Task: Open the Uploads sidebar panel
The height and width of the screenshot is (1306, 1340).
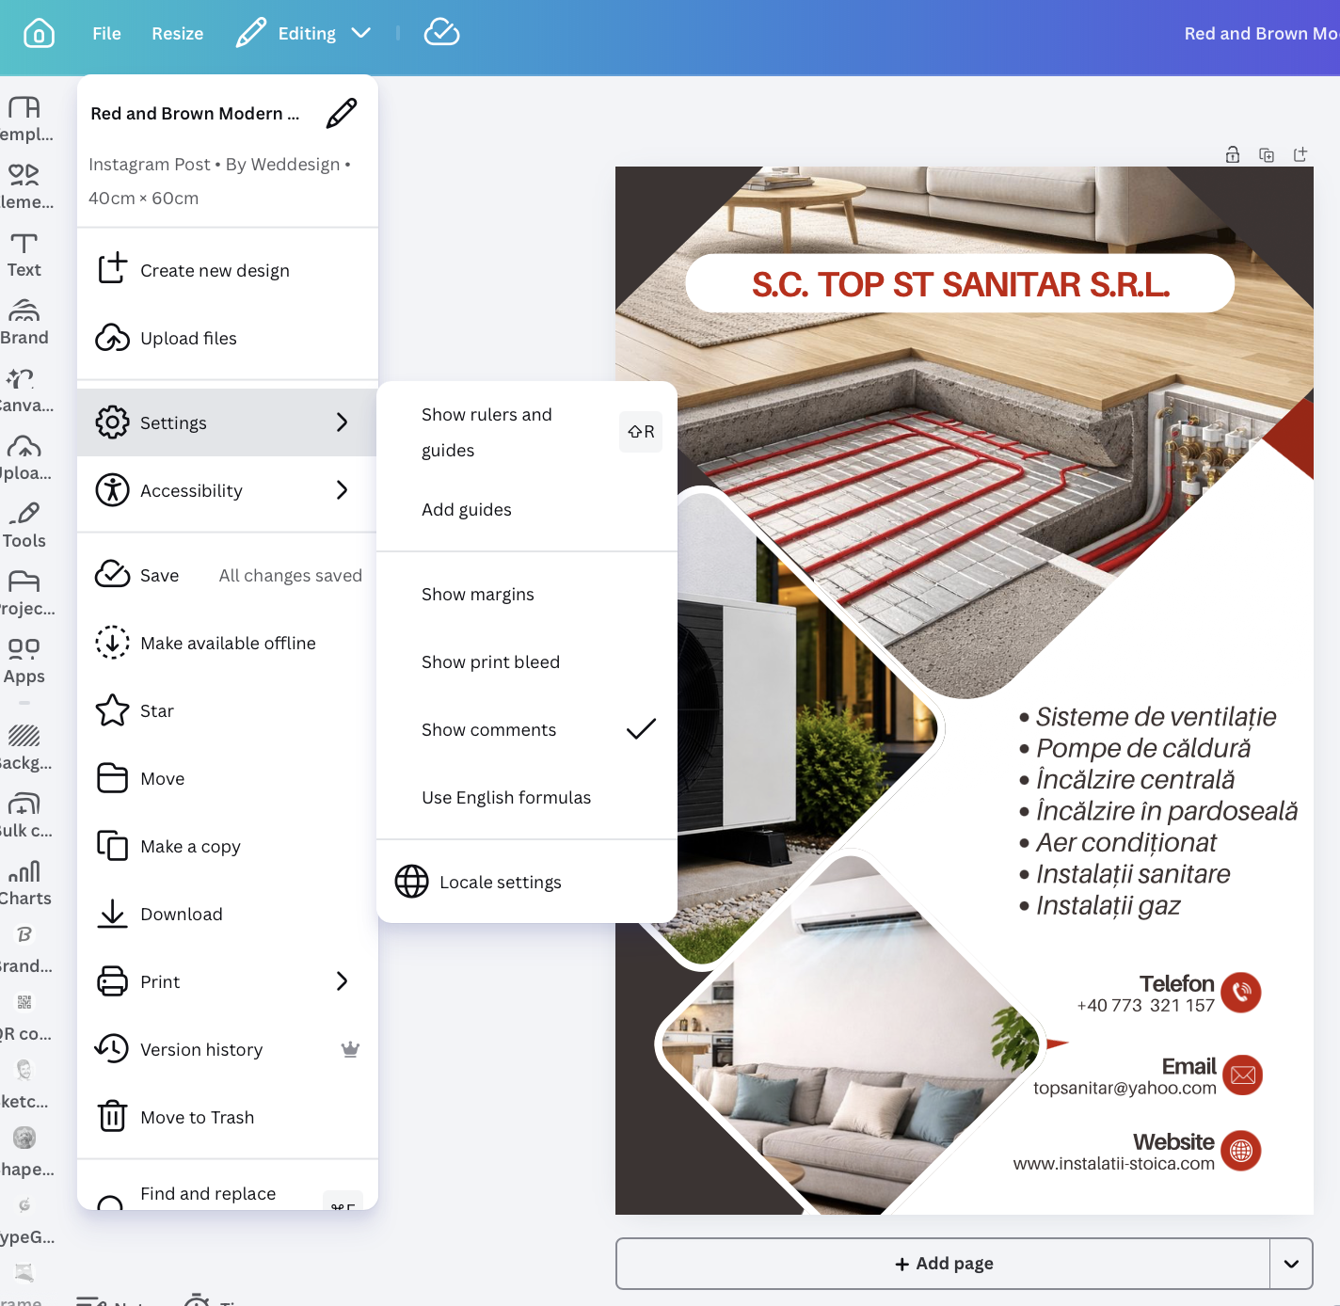Action: [24, 458]
